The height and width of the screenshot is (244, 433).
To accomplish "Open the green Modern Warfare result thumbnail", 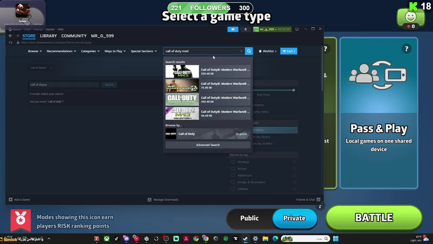I will 182,99.
